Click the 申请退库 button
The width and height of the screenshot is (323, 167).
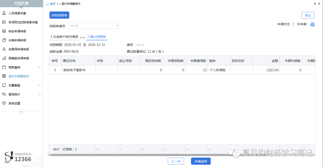[201, 161]
